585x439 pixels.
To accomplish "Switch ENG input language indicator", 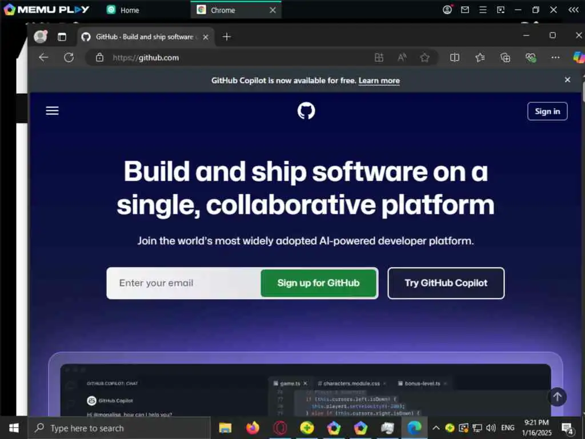I will coord(507,428).
